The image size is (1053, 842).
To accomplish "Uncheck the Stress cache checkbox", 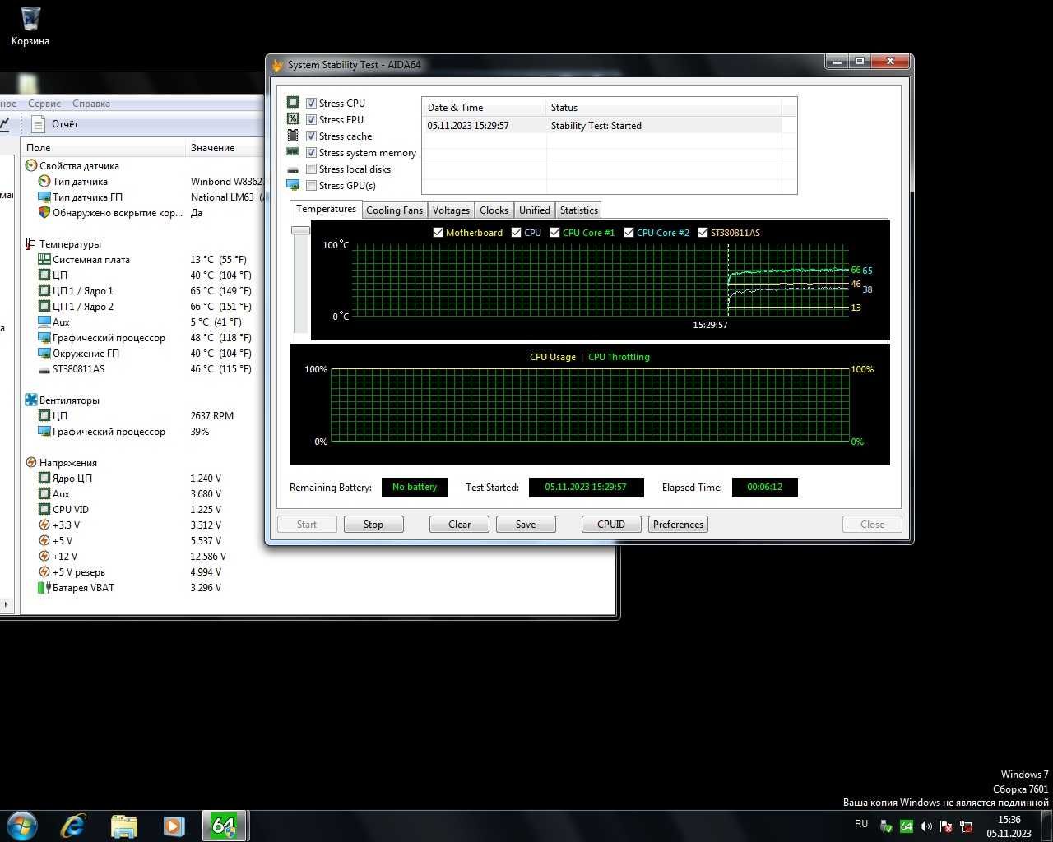I will pos(311,136).
